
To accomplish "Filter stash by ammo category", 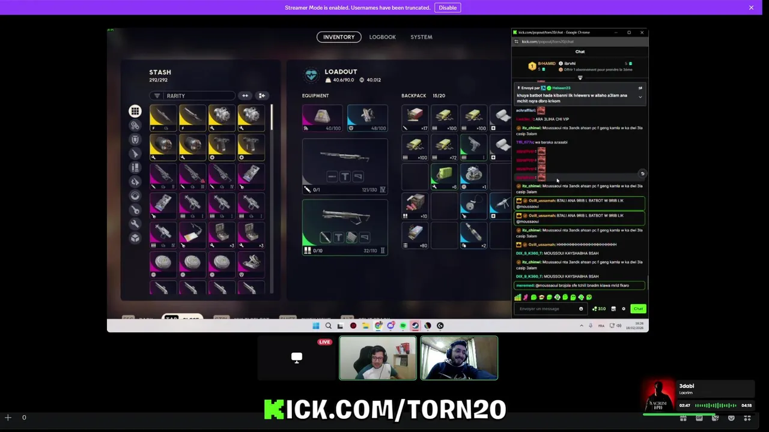I will click(x=135, y=168).
